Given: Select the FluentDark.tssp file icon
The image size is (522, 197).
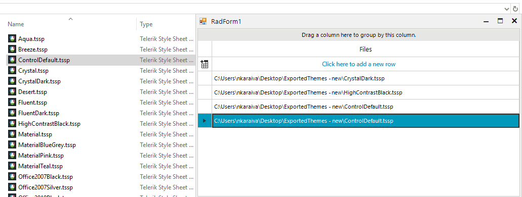Looking at the screenshot, I should (x=12, y=113).
